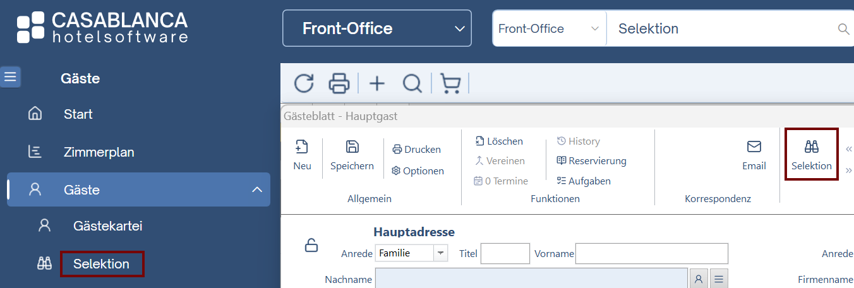Image resolution: width=854 pixels, height=288 pixels.
Task: Click the plus icon to add
Action: point(377,83)
